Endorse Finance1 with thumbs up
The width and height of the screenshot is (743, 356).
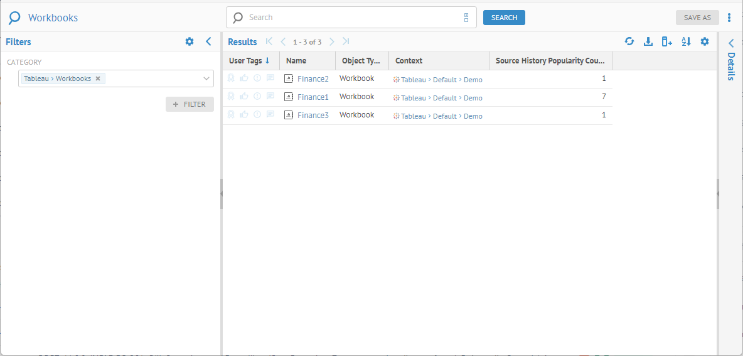point(244,96)
